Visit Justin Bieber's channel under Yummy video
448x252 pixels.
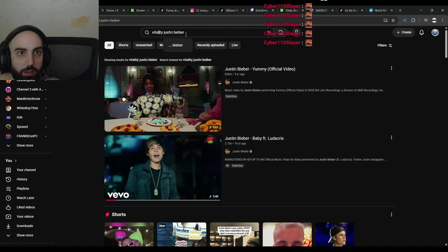240,82
